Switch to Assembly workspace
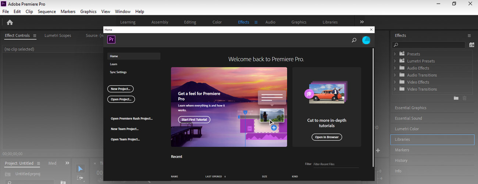 click(160, 22)
